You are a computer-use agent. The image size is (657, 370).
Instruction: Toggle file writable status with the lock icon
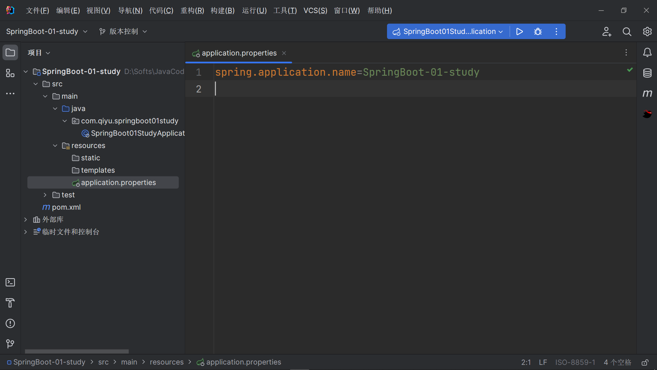(x=645, y=362)
